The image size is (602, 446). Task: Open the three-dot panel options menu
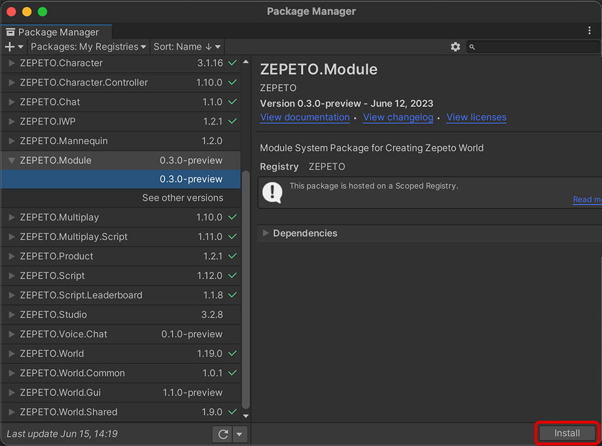click(x=590, y=31)
